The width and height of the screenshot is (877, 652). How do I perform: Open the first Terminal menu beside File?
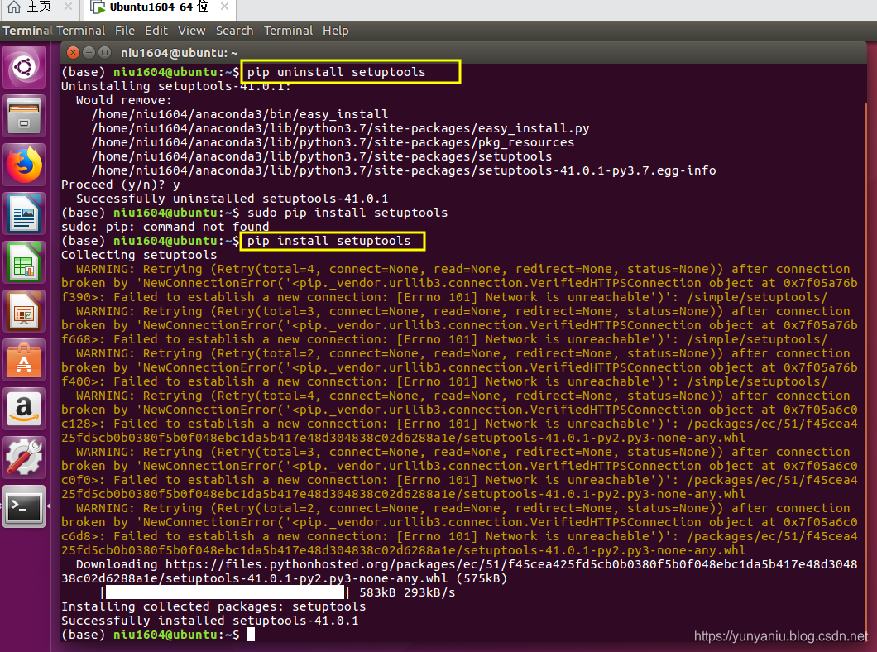click(x=80, y=31)
